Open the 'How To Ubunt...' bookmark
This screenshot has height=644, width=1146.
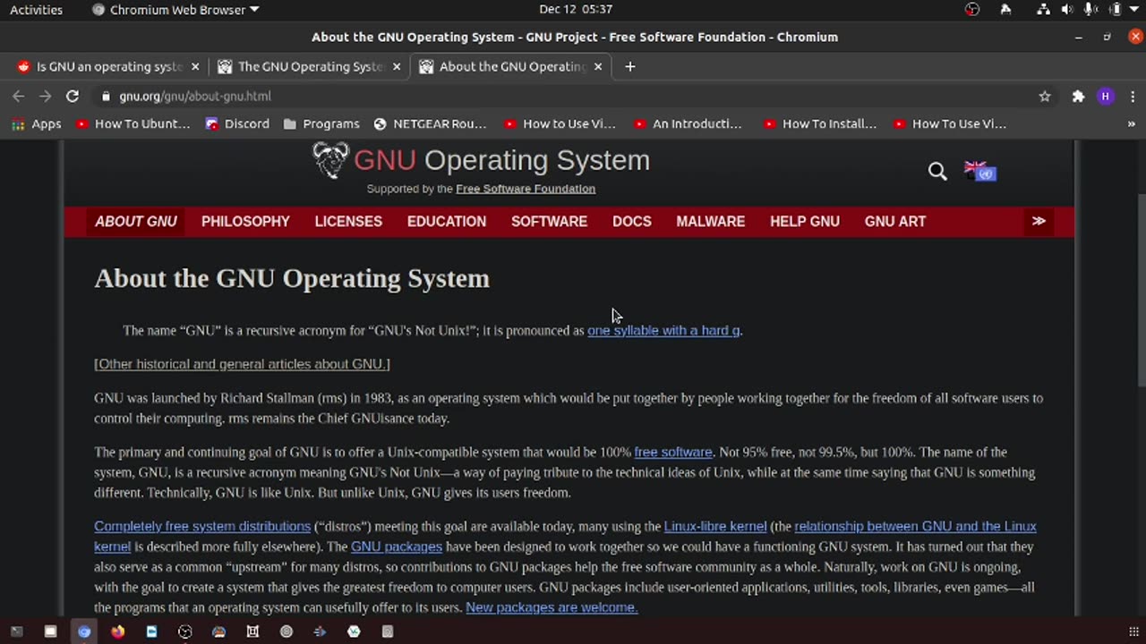point(133,123)
